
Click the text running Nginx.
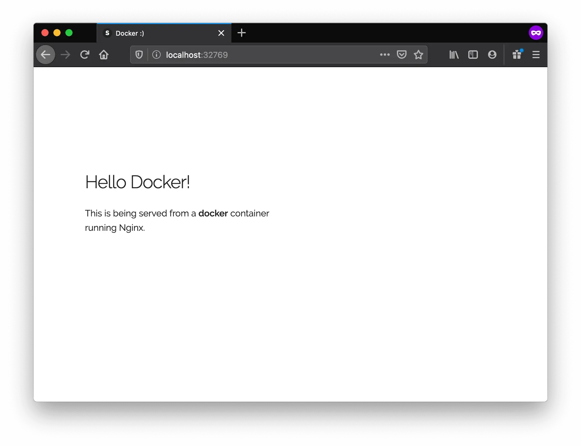click(x=115, y=228)
